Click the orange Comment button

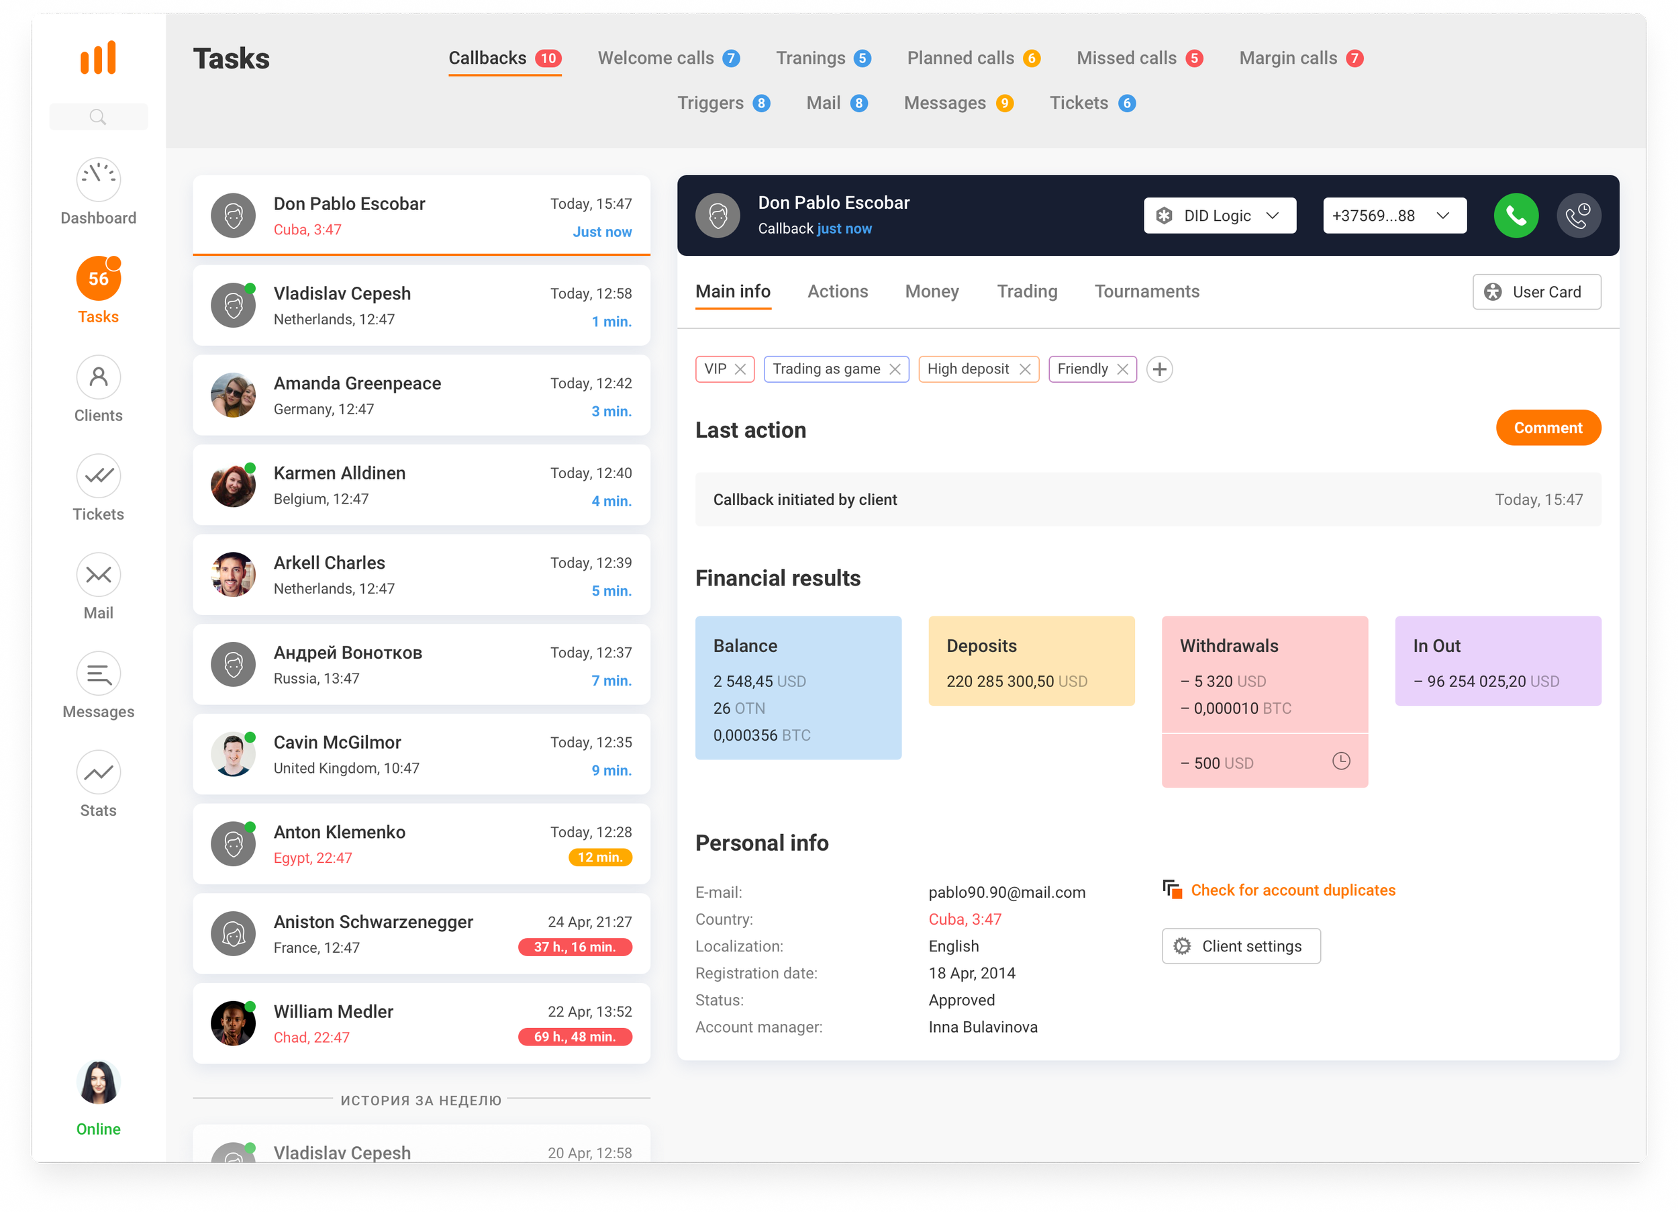1548,428
